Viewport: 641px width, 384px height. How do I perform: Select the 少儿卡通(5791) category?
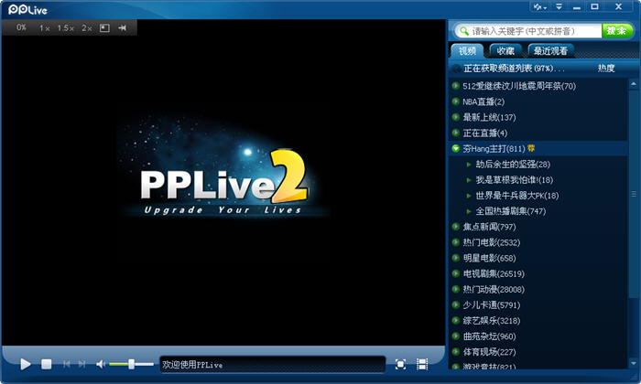[x=492, y=305]
